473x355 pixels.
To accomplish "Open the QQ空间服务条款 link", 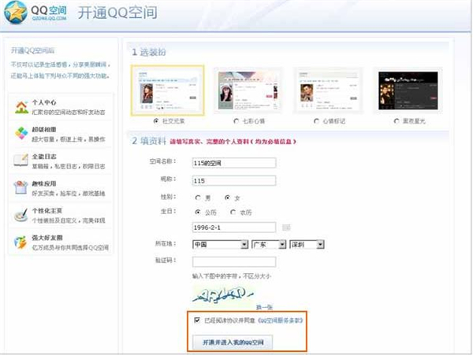I will [x=280, y=320].
